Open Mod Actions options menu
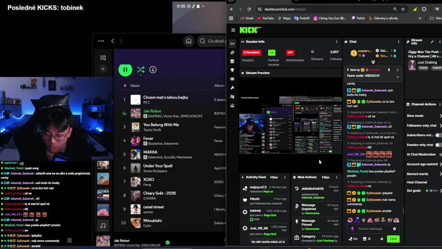The image size is (442, 249). click(337, 177)
